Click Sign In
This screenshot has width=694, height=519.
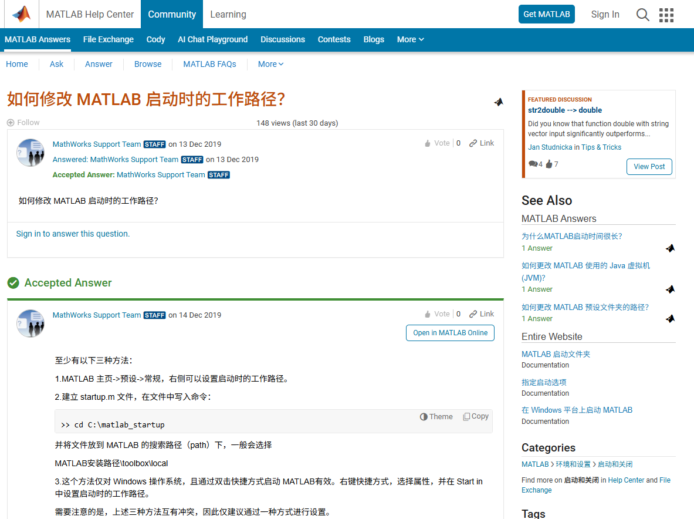605,15
